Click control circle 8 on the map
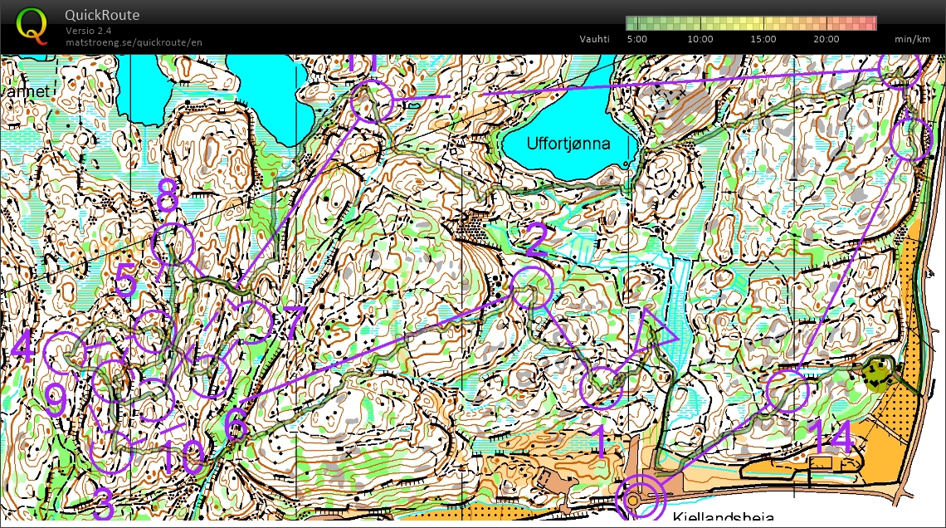 tap(173, 244)
